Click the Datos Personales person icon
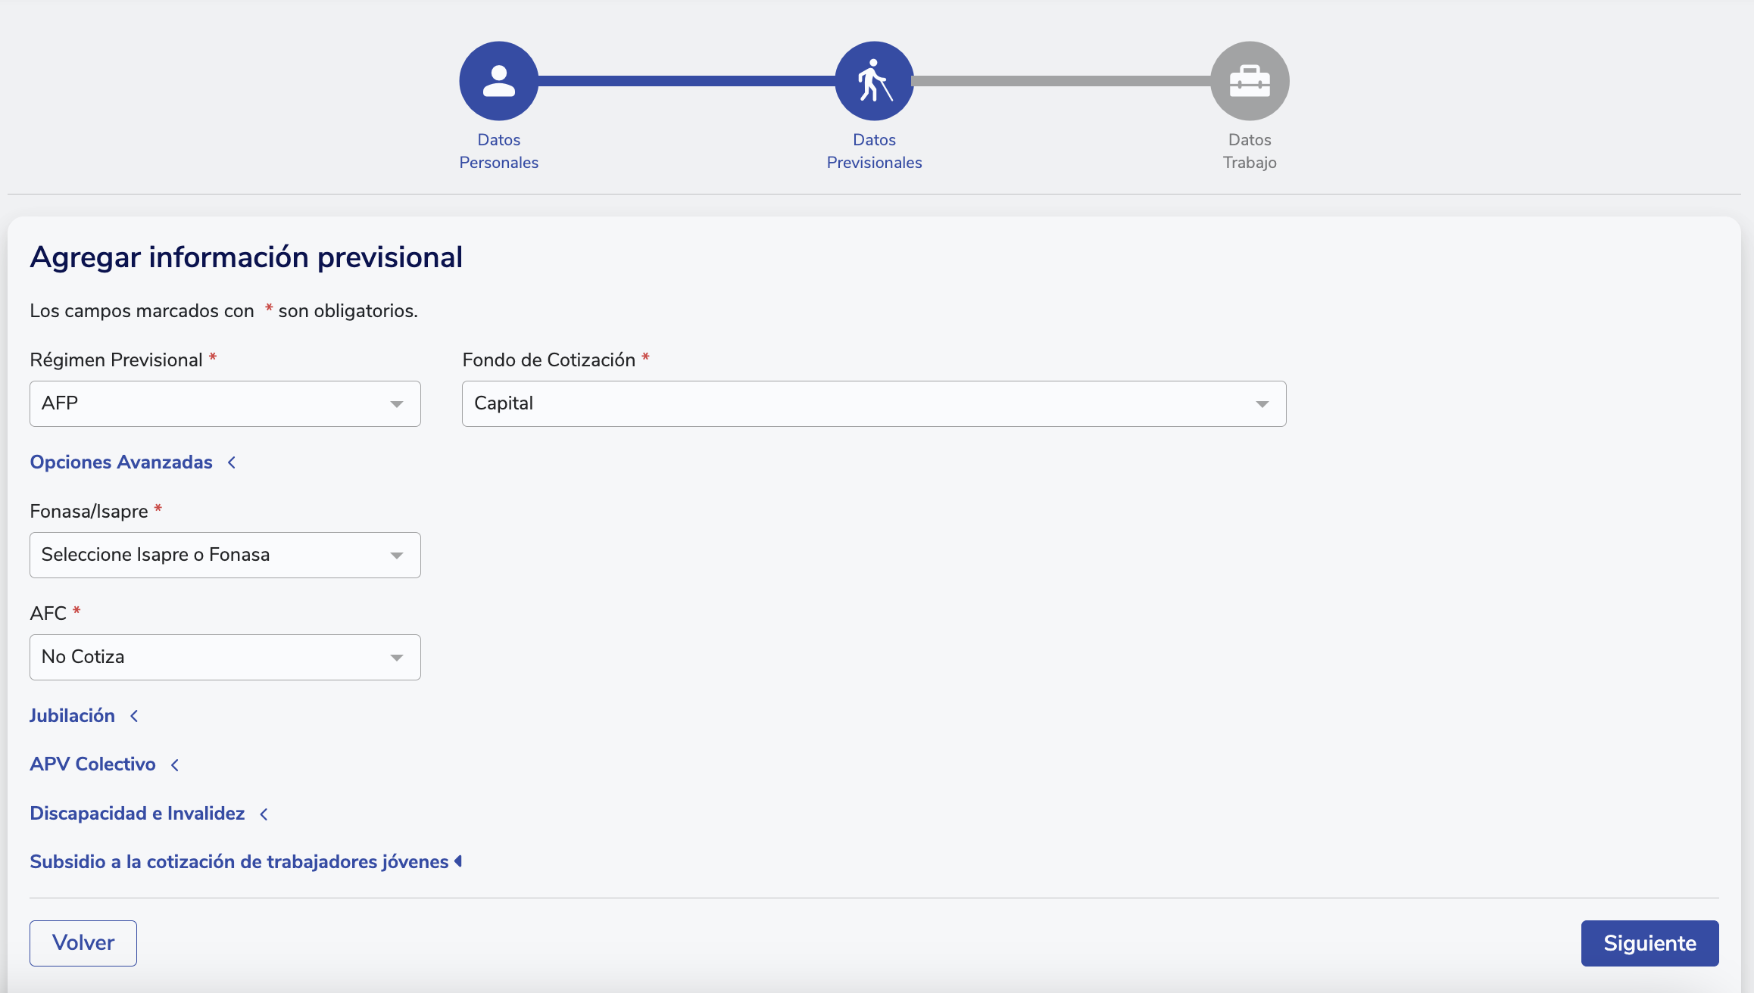The width and height of the screenshot is (1754, 993). 498,81
